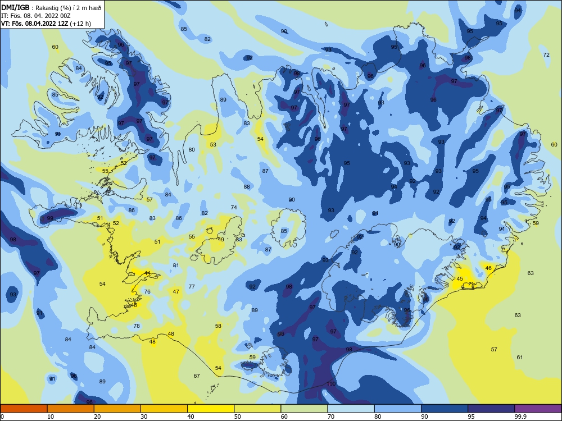Select the 30–40 amber legend swatch
The width and height of the screenshot is (562, 421).
click(x=164, y=409)
